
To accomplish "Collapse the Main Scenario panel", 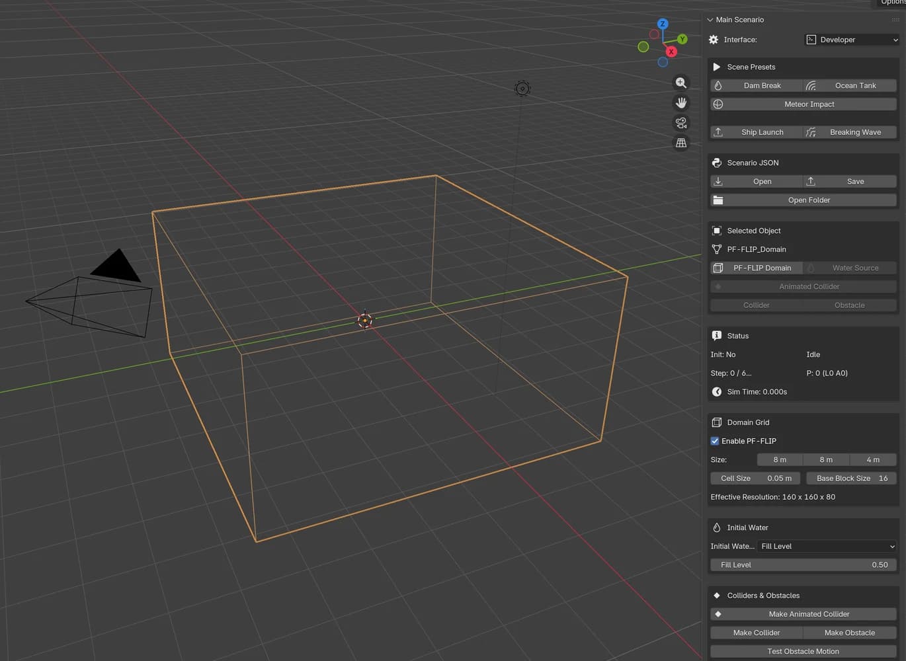I will 710,20.
